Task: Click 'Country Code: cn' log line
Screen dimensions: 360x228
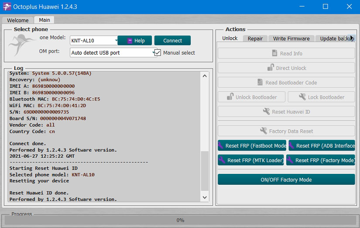Action: [32, 131]
